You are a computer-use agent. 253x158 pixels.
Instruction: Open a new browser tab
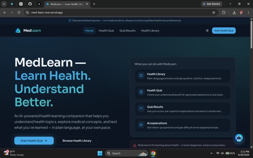(94, 4)
